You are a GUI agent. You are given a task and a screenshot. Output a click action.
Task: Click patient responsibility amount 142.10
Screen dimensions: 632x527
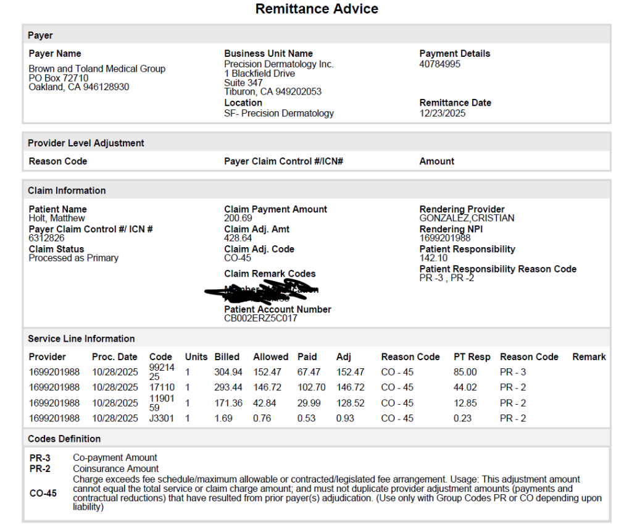pos(433,258)
